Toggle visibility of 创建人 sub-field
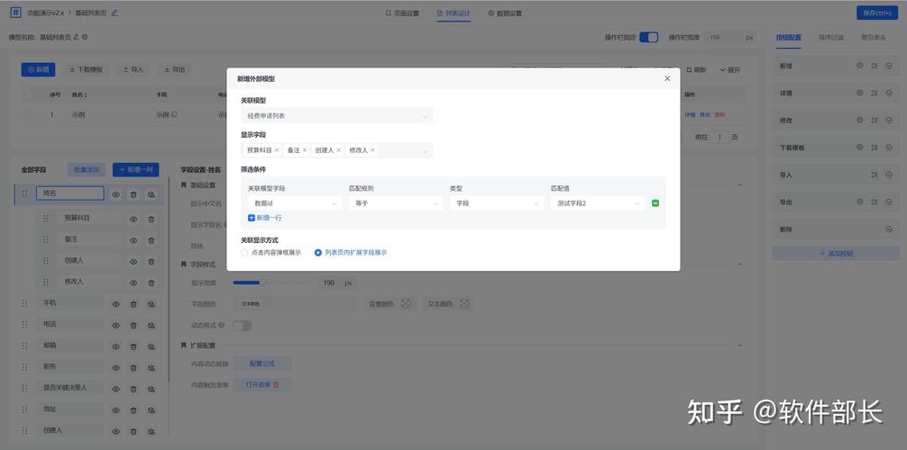Viewport: 907px width, 450px height. pyautogui.click(x=133, y=262)
